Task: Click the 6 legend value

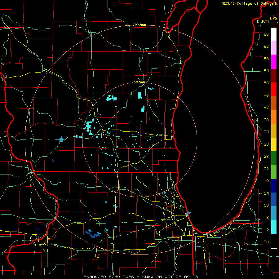Action: click(268, 218)
